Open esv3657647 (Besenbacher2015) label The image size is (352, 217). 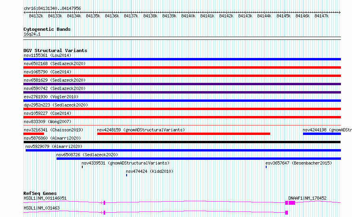(299, 163)
